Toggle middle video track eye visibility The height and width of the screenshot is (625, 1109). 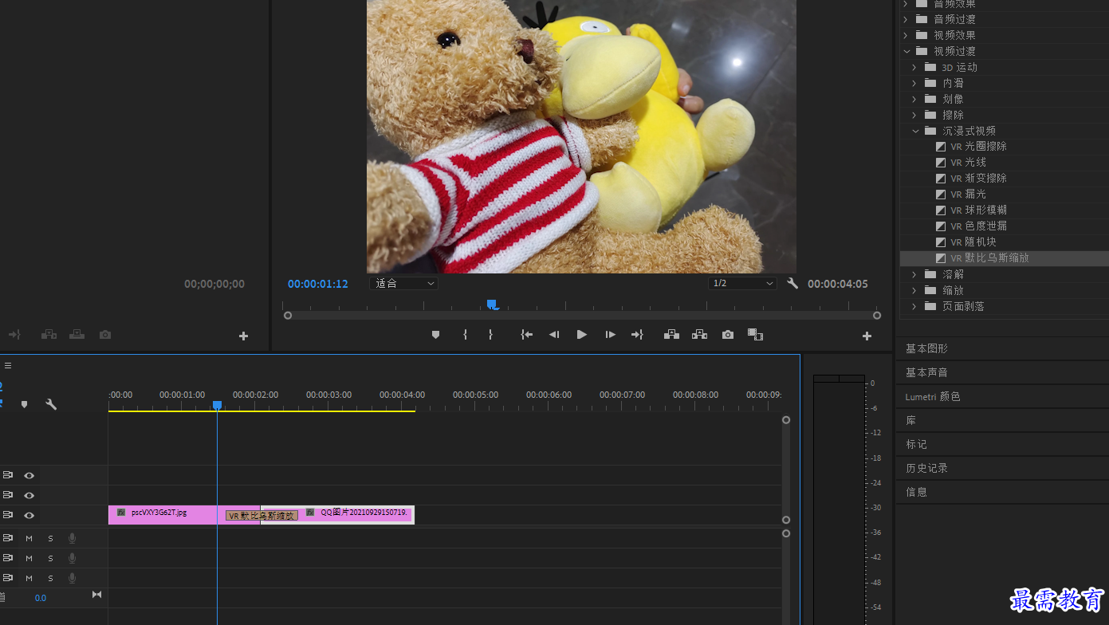click(x=29, y=495)
